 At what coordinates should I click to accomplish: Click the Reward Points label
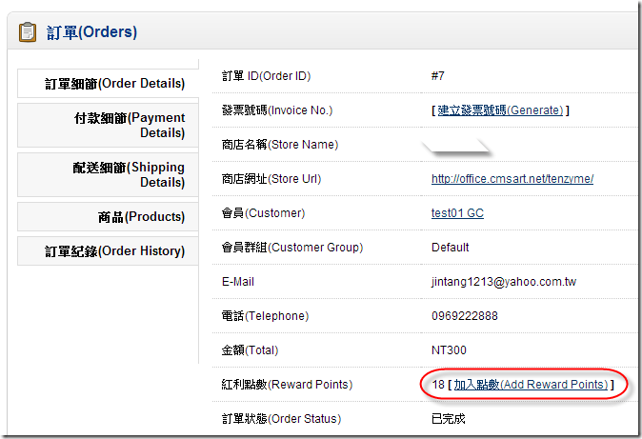click(x=287, y=385)
